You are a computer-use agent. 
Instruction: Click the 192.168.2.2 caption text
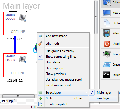coord(15,81)
